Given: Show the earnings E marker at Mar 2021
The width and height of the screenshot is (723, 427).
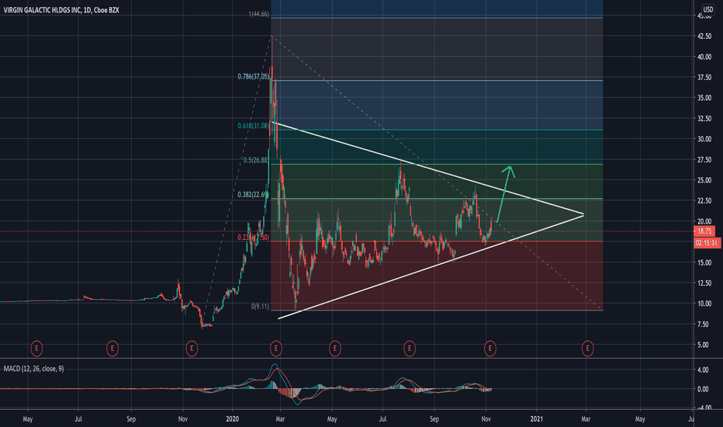Looking at the screenshot, I should [x=587, y=348].
